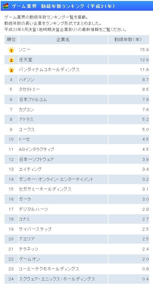This screenshot has height=285, width=153.
Task: Select the 順位 column header
Action: [11, 40]
